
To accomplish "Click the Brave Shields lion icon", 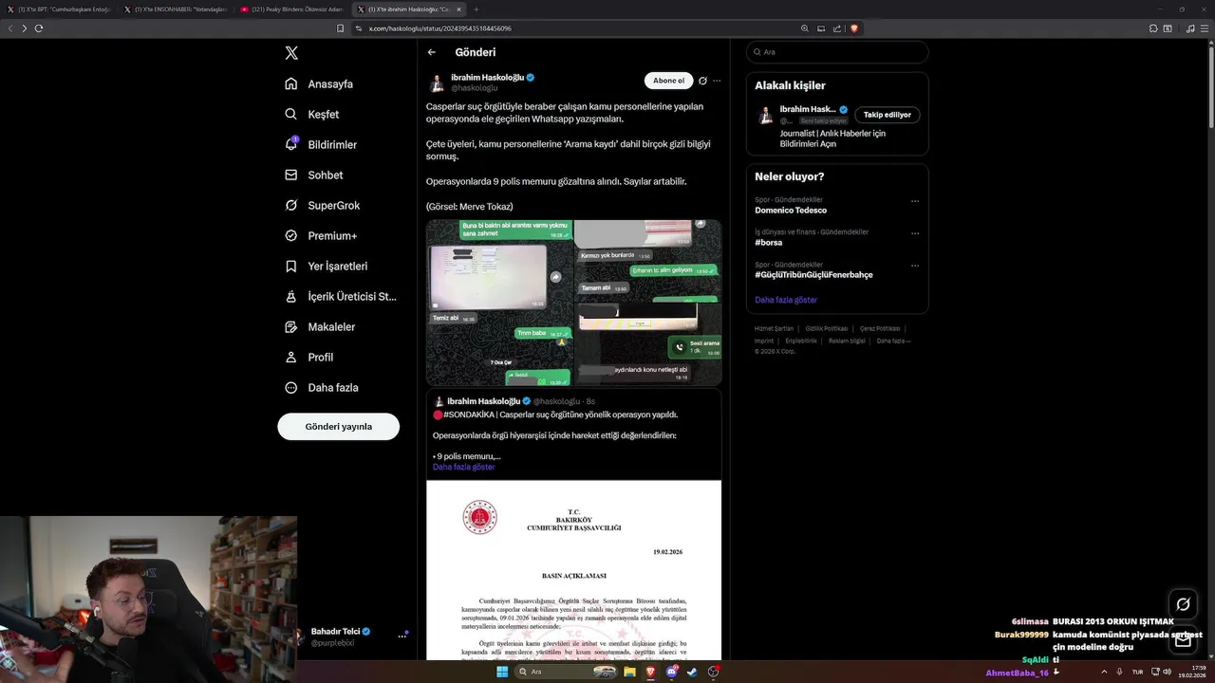I will (854, 28).
